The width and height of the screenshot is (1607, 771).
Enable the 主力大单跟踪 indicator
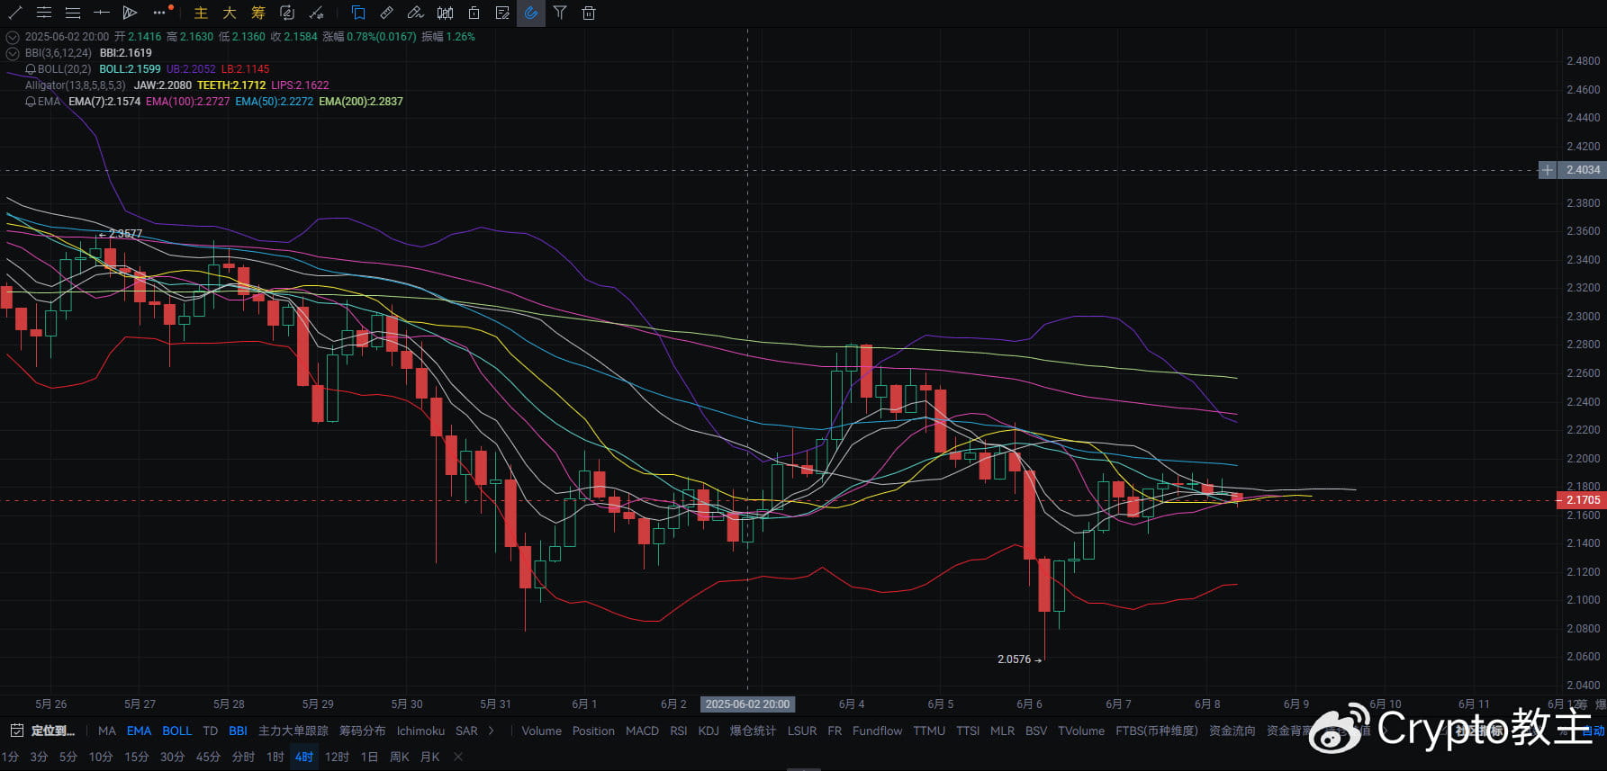(x=293, y=731)
